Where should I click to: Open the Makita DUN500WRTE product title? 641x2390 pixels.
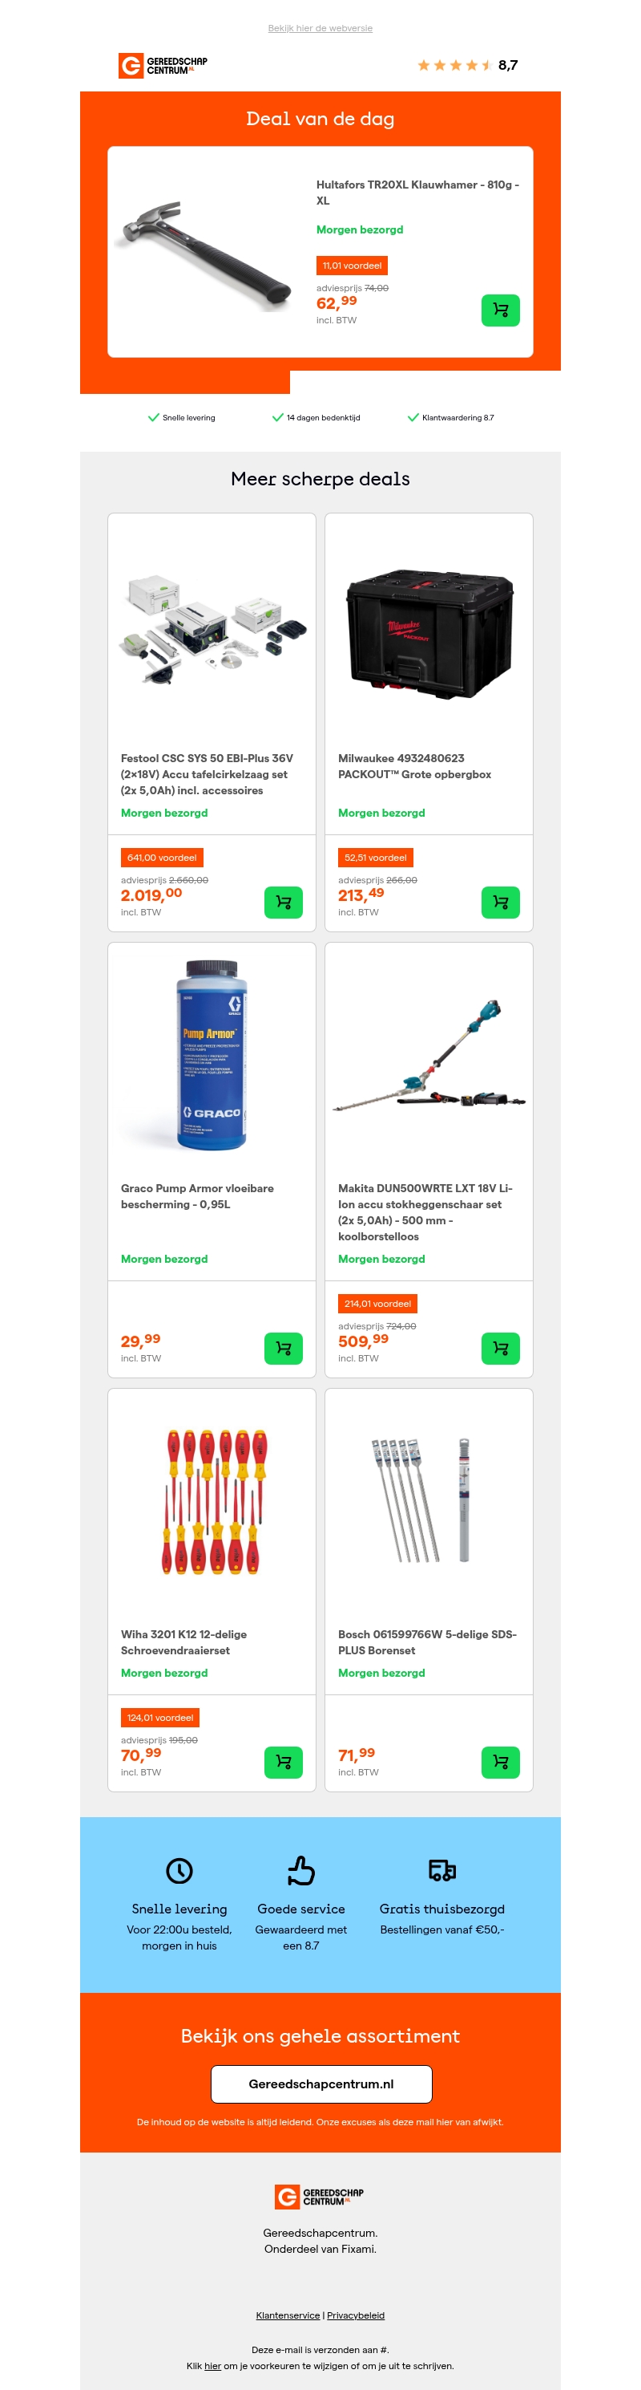(425, 1211)
